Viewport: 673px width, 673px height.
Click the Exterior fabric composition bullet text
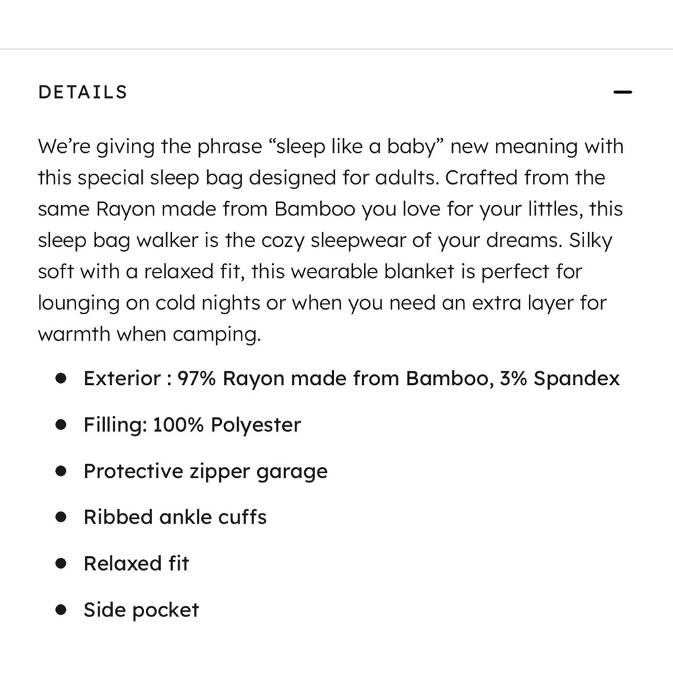[351, 378]
